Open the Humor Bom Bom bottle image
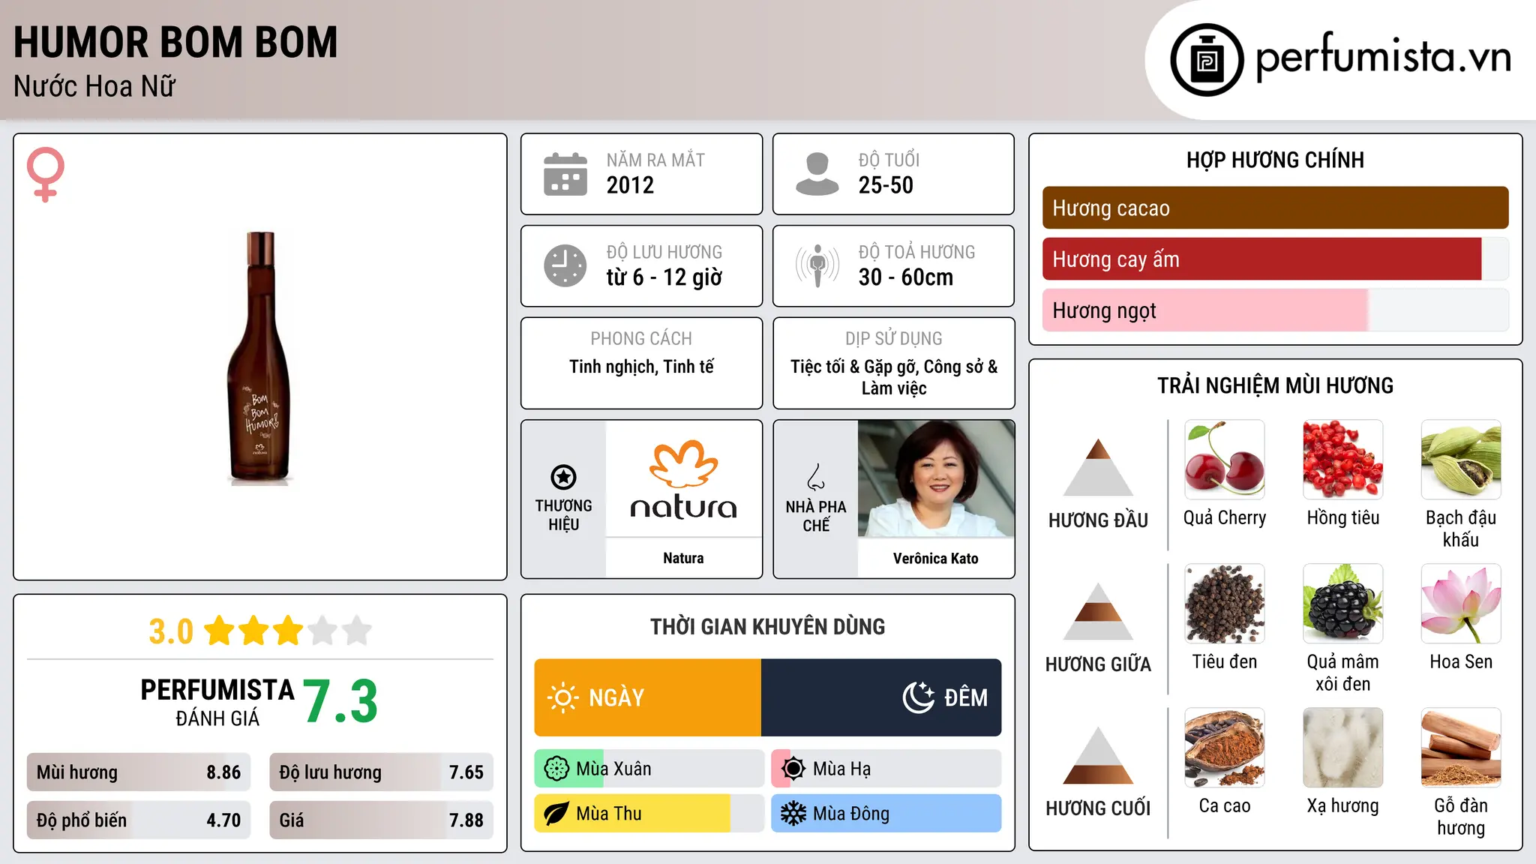The height and width of the screenshot is (864, 1536). [260, 357]
